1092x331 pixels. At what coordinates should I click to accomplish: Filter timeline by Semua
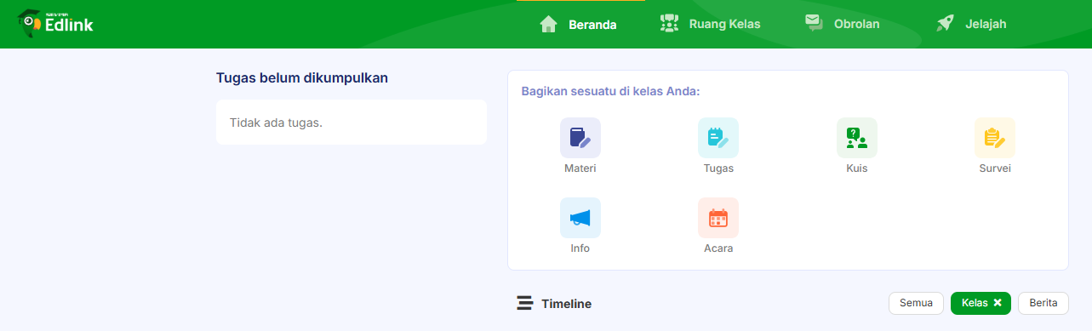coord(916,303)
